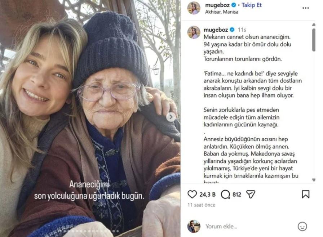Click the 812 comments count
The width and height of the screenshot is (323, 237).
[237, 194]
